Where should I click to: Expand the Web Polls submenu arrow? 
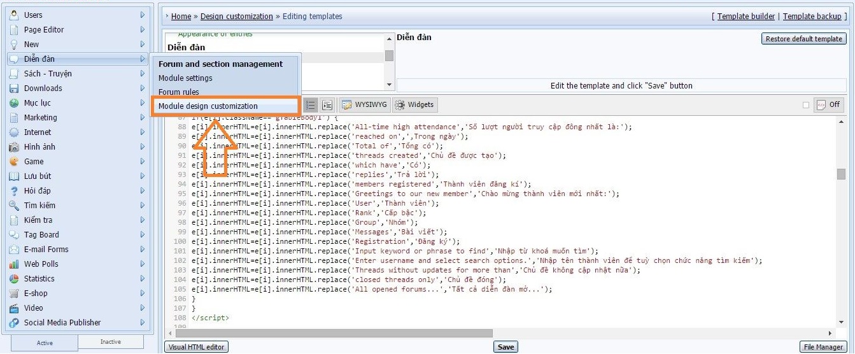pos(143,264)
